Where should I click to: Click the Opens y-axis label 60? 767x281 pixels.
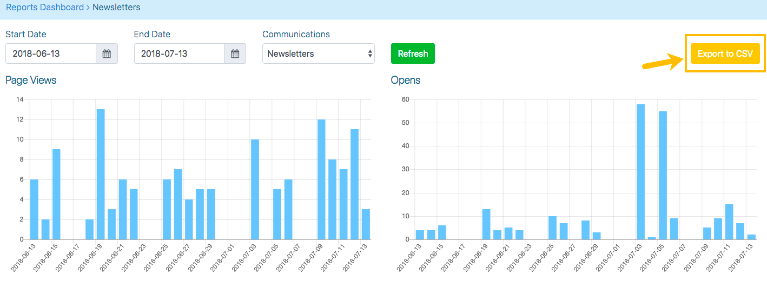[406, 99]
